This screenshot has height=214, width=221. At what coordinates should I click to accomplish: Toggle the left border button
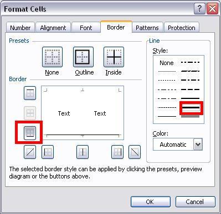tap(48, 152)
